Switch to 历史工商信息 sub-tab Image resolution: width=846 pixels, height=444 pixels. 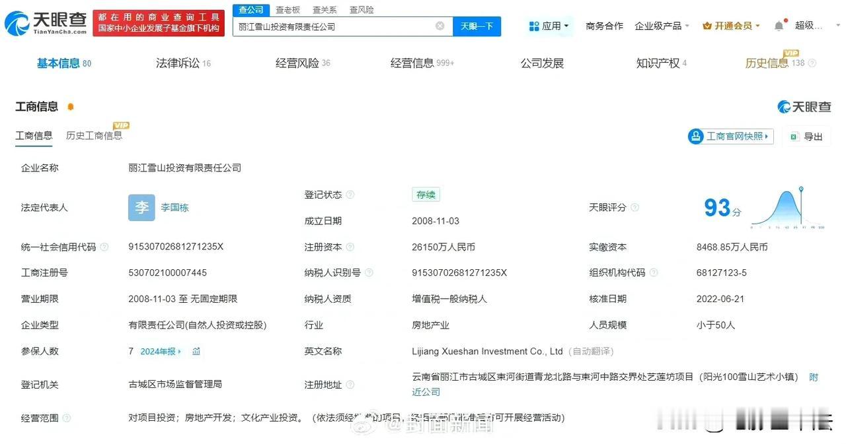pos(94,135)
